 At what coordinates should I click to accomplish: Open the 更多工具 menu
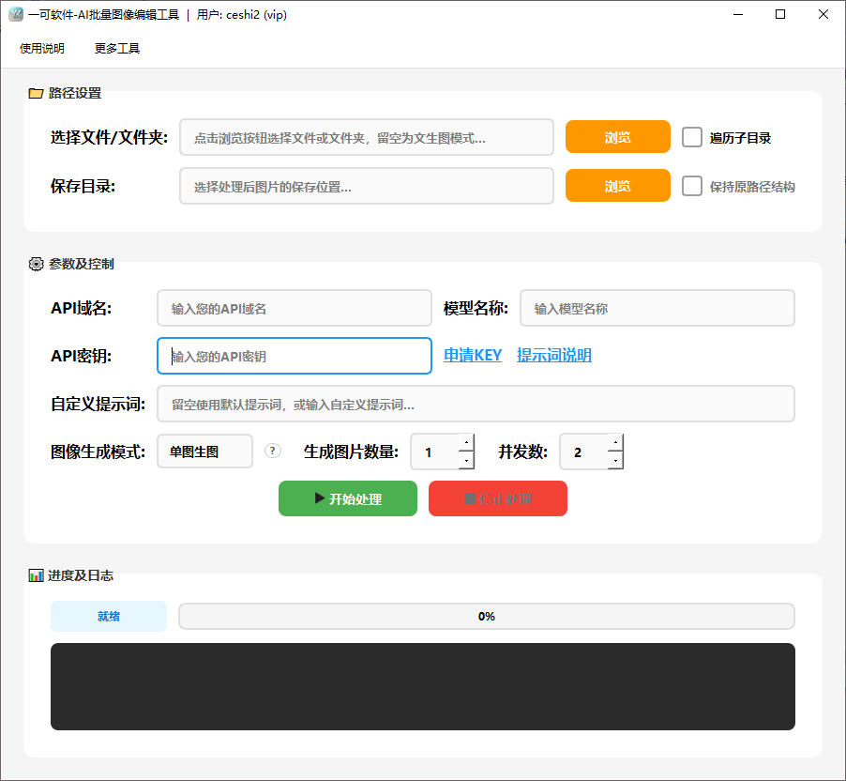point(117,48)
